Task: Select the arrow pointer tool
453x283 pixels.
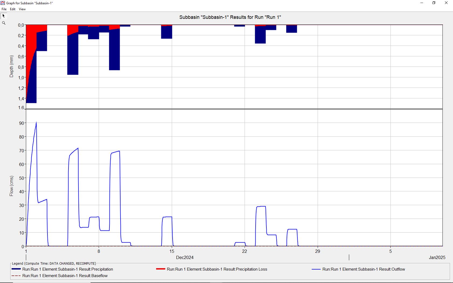Action: tap(4, 16)
